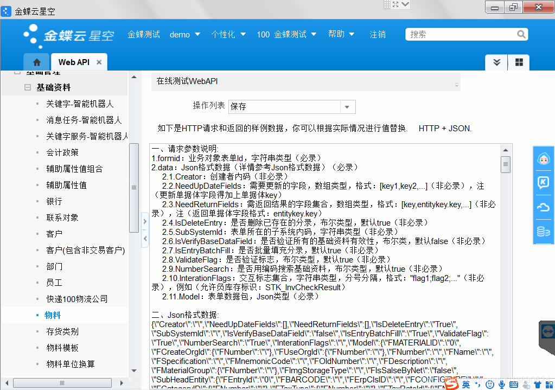This screenshot has height=390, width=555.
Task: Click the text area scroll up arrow
Action: pos(506,150)
